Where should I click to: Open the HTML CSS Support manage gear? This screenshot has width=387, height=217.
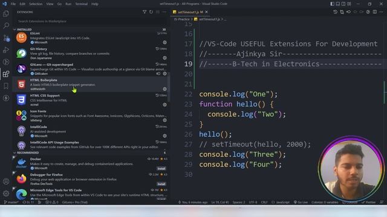point(164,104)
